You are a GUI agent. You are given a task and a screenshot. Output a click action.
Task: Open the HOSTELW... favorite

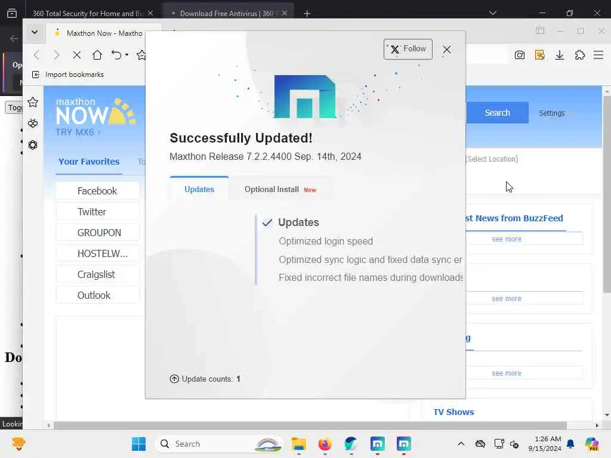click(97, 253)
